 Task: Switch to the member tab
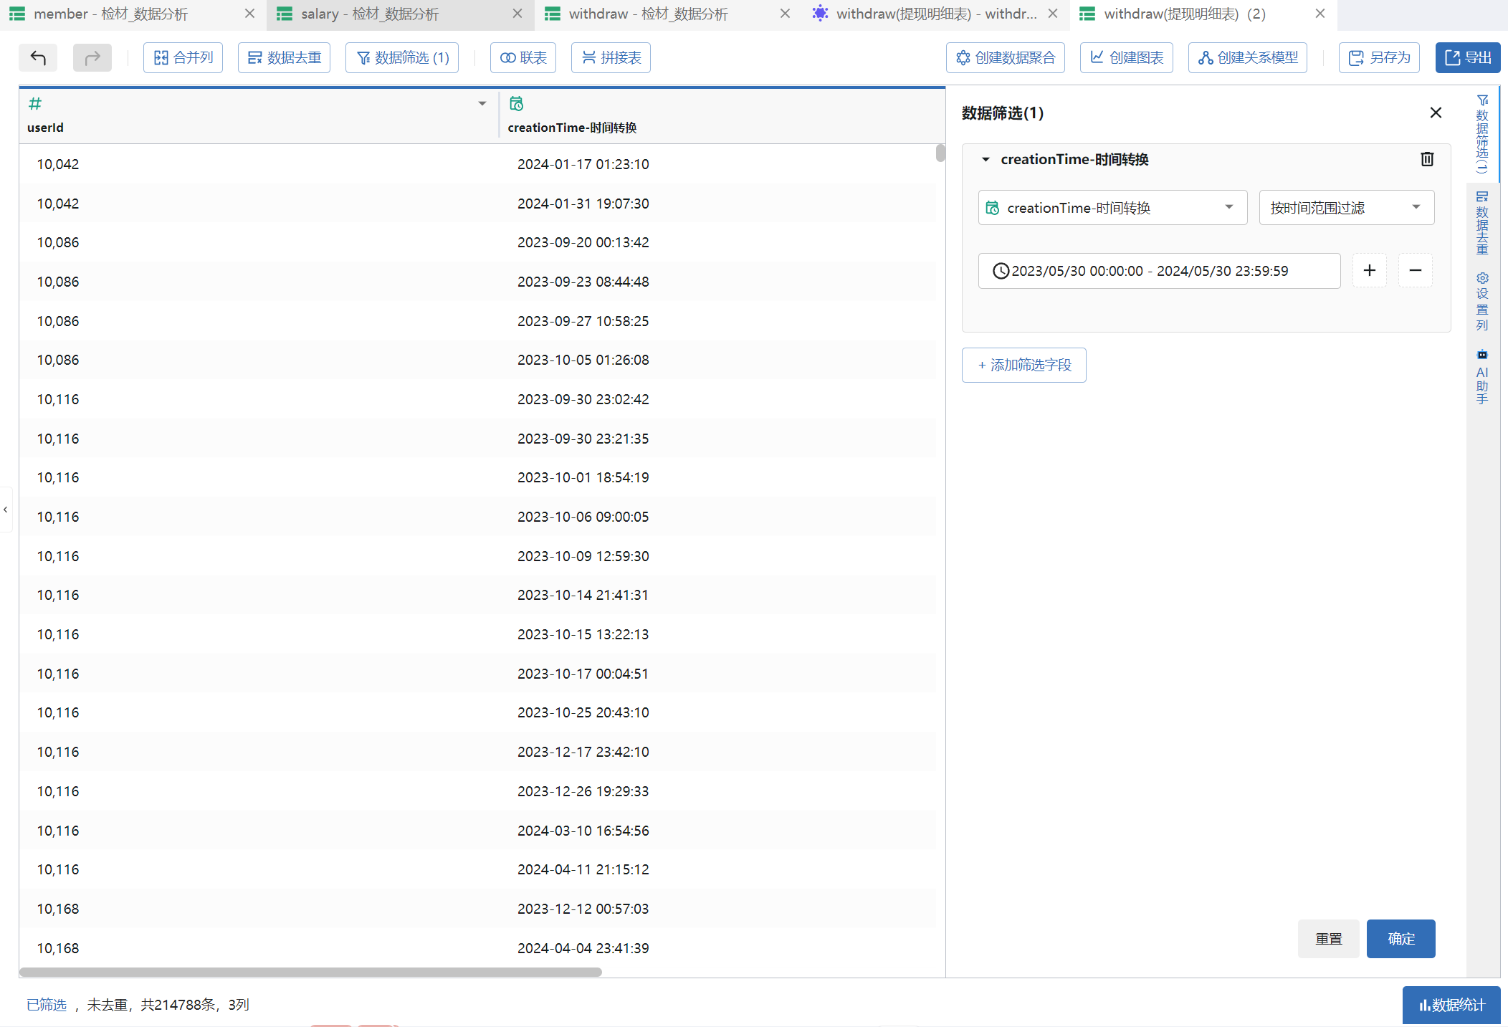[110, 14]
